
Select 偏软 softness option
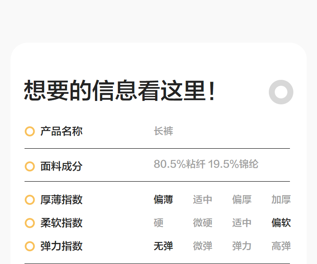click(281, 223)
